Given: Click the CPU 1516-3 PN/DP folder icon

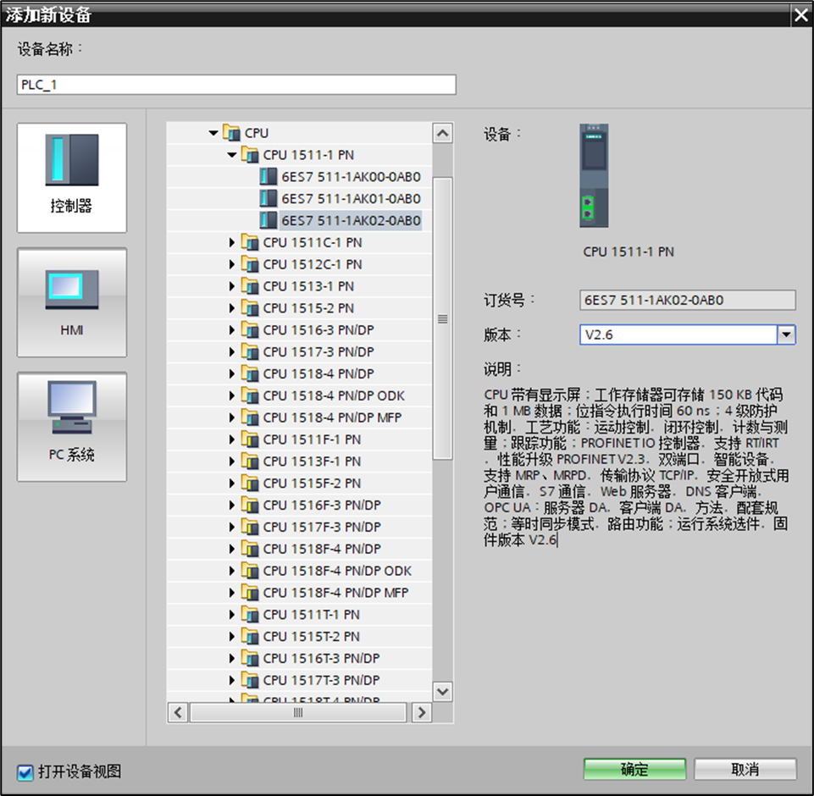Looking at the screenshot, I should click(250, 330).
